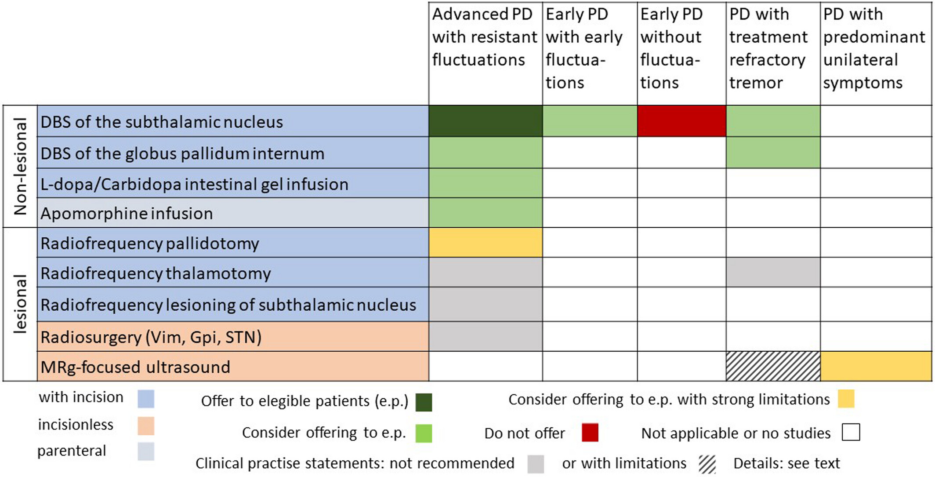Click the orange 'incisionless' legend swatch
935x477 pixels.
pos(146,426)
